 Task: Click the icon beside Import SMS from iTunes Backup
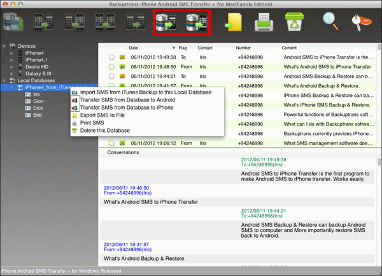(x=74, y=92)
